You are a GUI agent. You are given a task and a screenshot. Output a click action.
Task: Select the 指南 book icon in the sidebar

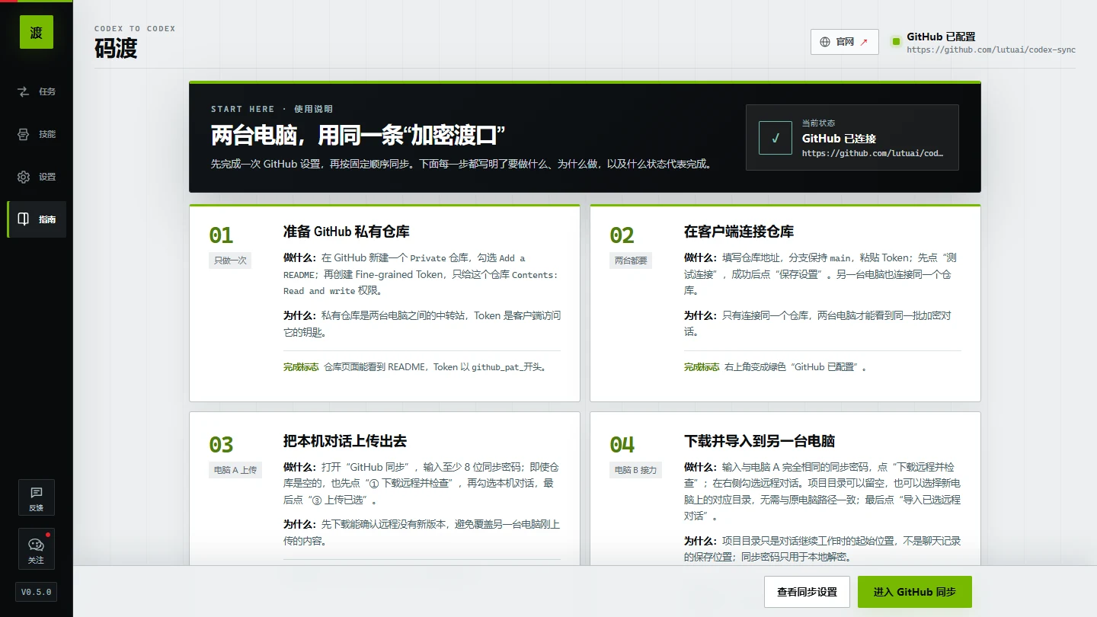[x=24, y=219]
